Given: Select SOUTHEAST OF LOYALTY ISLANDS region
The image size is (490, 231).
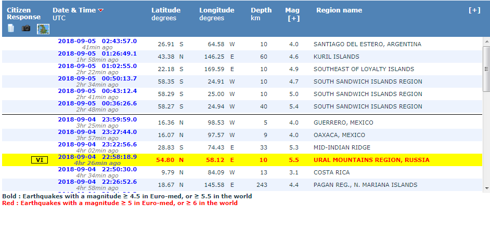Looking at the screenshot, I should click(x=364, y=69).
